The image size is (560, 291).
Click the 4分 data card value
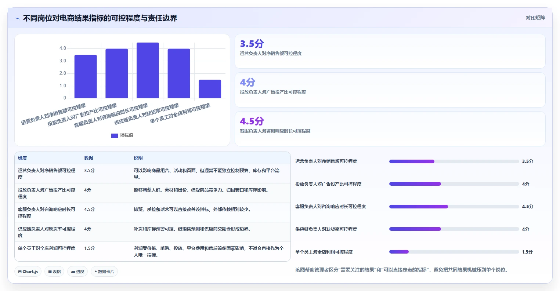(248, 83)
